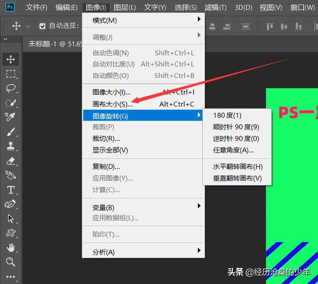Image resolution: width=318 pixels, height=284 pixels.
Task: Expand the 图像旋转(G) submenu
Action: 143,116
